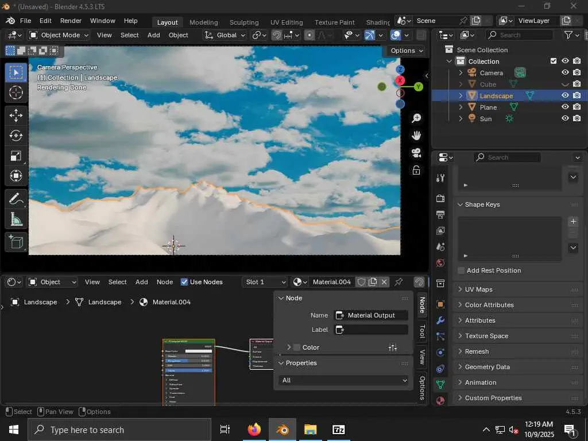Add a new shape key with plus button
588x441 pixels.
click(x=572, y=222)
